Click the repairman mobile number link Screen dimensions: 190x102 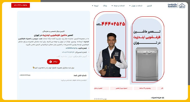(x=68, y=52)
